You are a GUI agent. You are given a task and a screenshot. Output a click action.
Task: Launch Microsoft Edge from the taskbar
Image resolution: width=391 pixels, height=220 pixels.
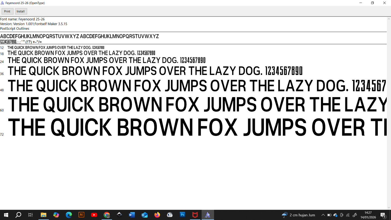point(69,215)
